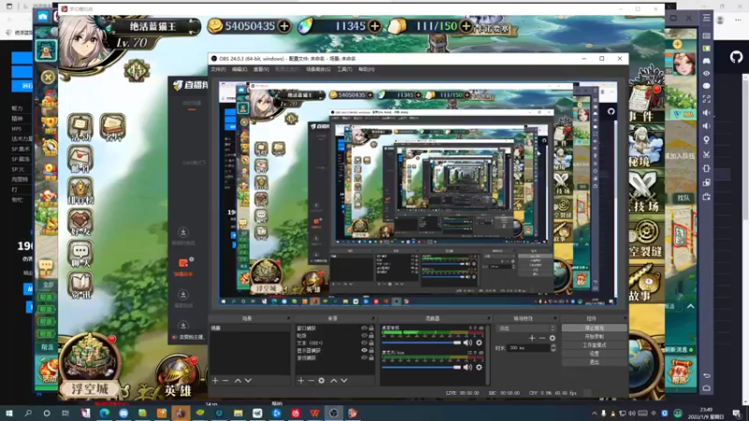Open OBS 编辑(E) menu
This screenshot has height=421, width=749.
[x=240, y=69]
